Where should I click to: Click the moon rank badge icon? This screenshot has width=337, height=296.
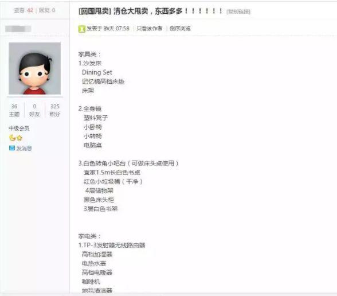[13, 138]
